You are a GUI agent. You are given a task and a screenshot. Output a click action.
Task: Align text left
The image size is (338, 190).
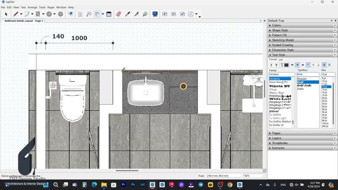click(292, 65)
